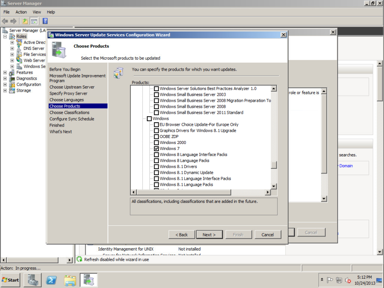Check Windows Small Business Server 2011 Standard
This screenshot has height=288, width=384.
[x=156, y=113]
